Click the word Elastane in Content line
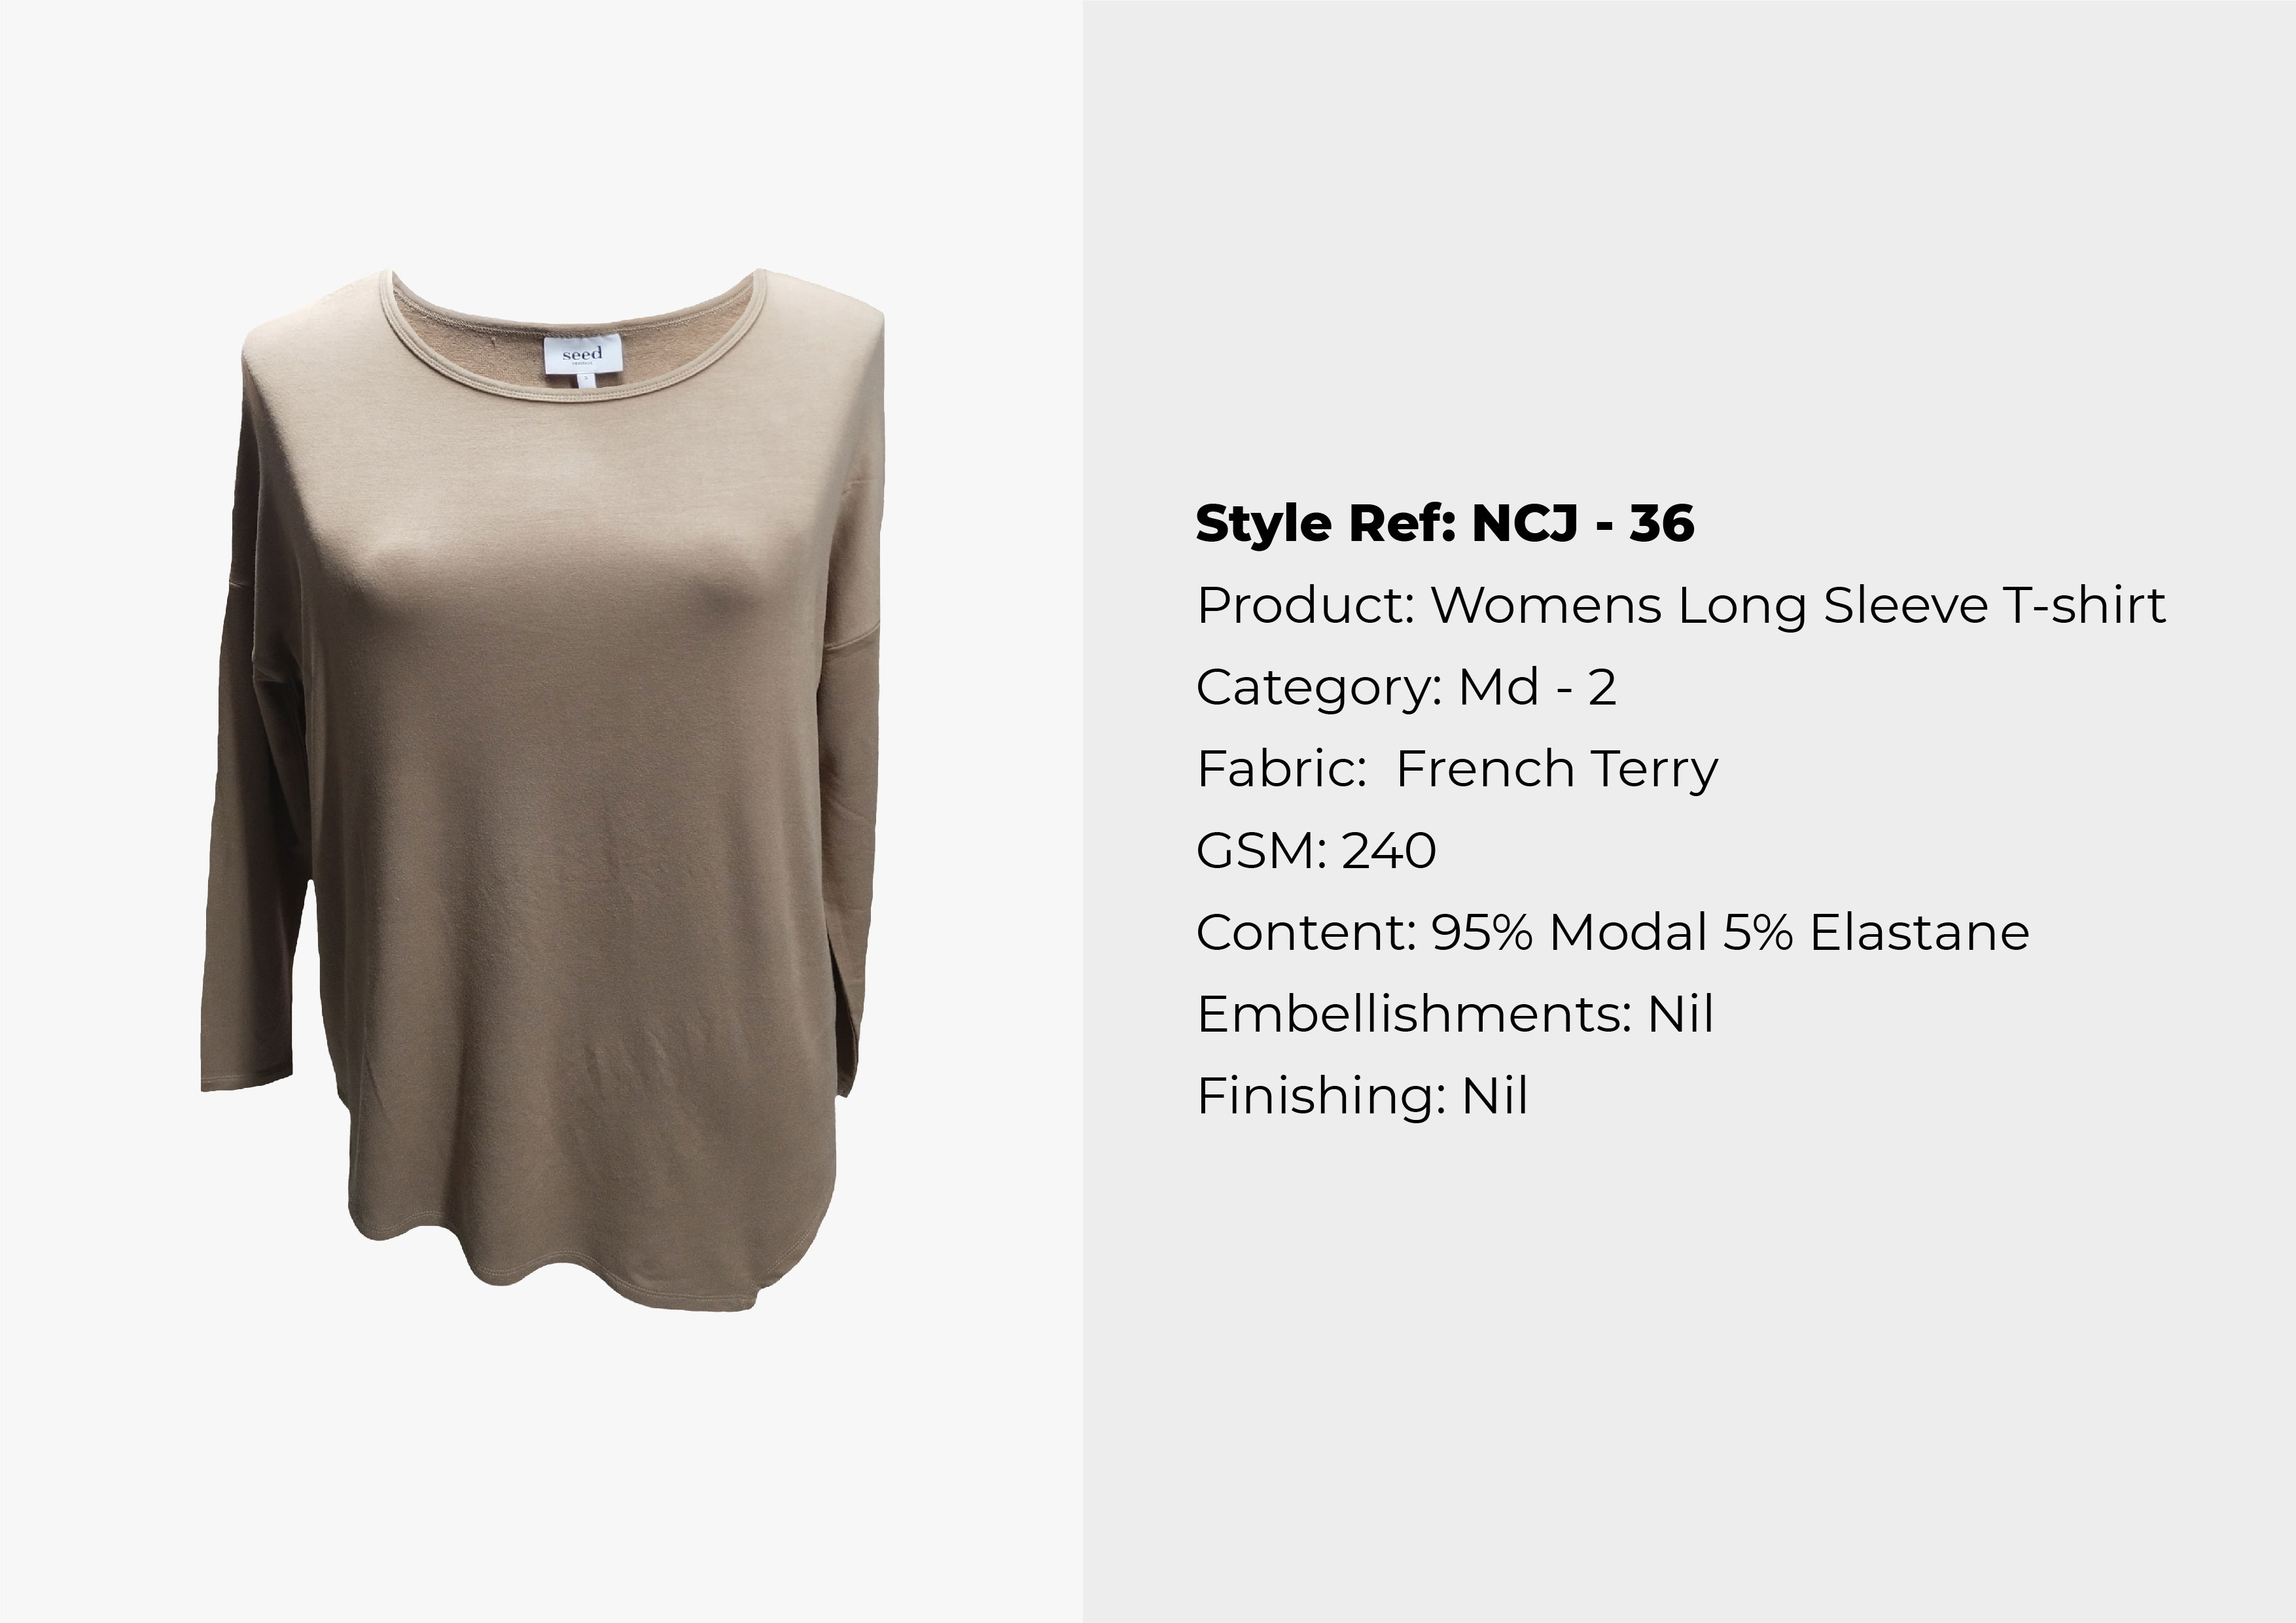Image resolution: width=2296 pixels, height=1623 pixels. pyautogui.click(x=1920, y=933)
